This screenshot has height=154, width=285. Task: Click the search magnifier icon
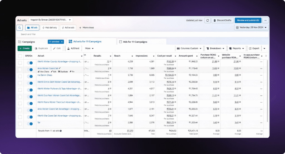point(19,28)
